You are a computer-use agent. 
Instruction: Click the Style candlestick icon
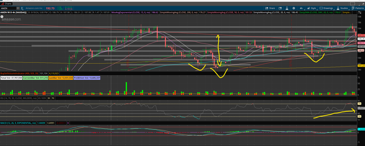[309, 8]
